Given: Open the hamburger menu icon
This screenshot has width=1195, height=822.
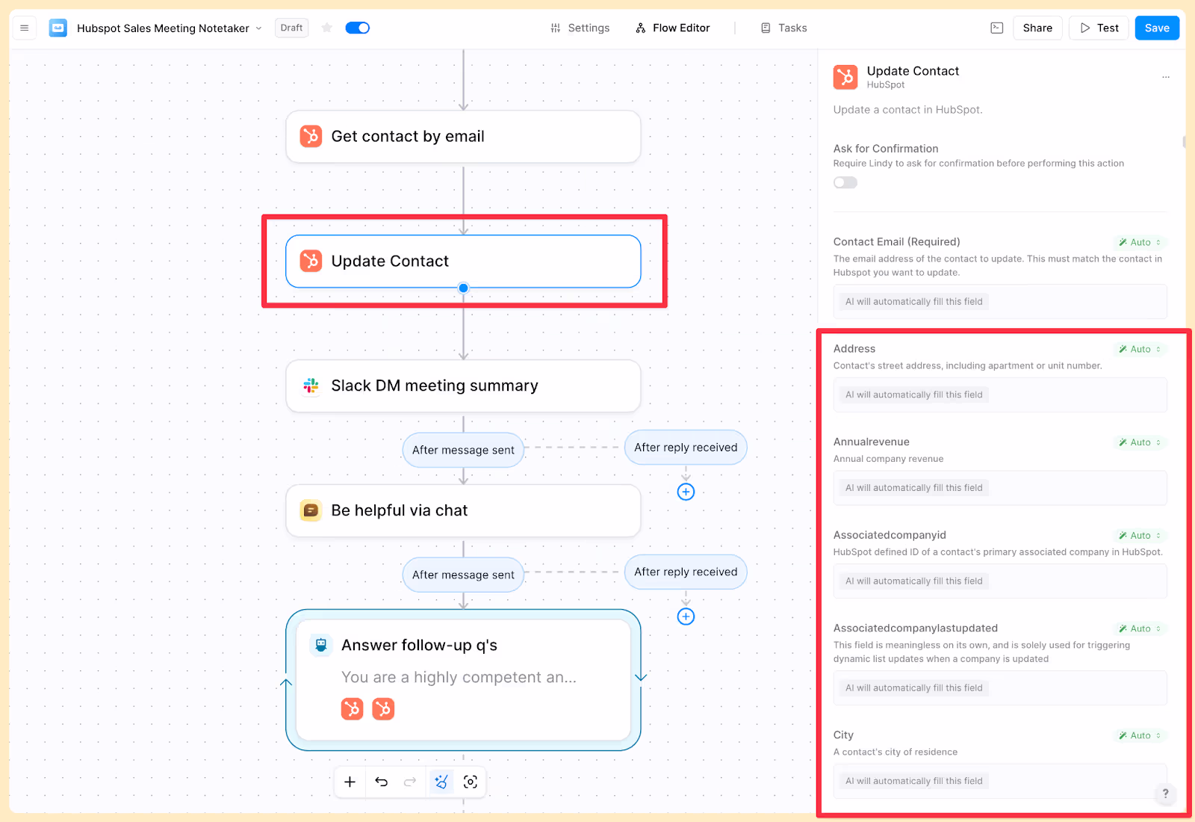Looking at the screenshot, I should pyautogui.click(x=24, y=28).
